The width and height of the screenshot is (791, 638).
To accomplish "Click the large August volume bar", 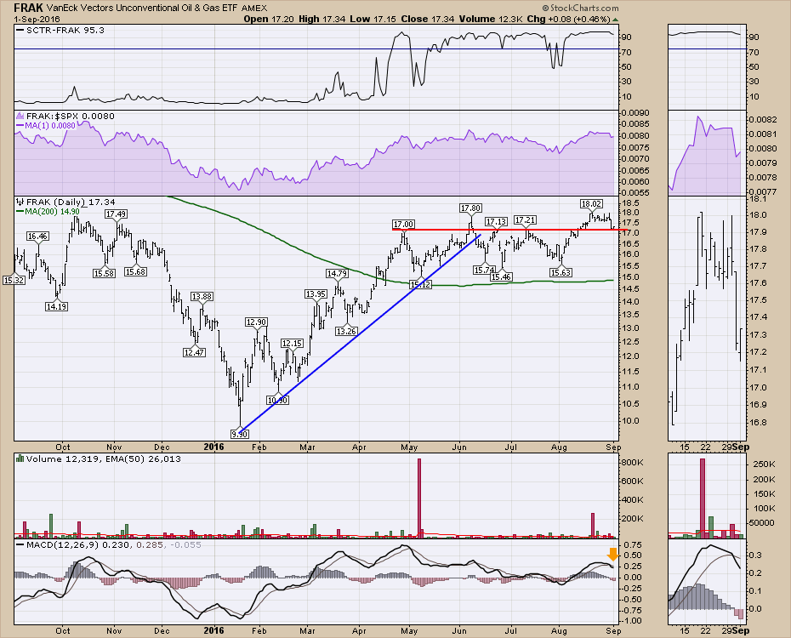I will [593, 526].
